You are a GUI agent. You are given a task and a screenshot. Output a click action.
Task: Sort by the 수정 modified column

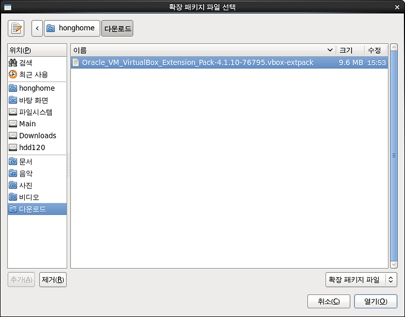pyautogui.click(x=376, y=51)
